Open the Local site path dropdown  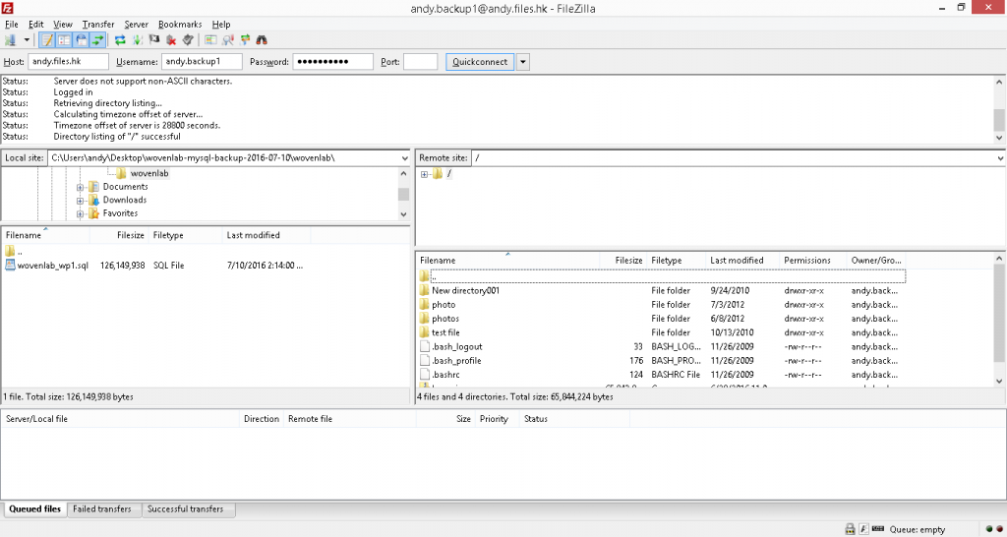(x=404, y=158)
